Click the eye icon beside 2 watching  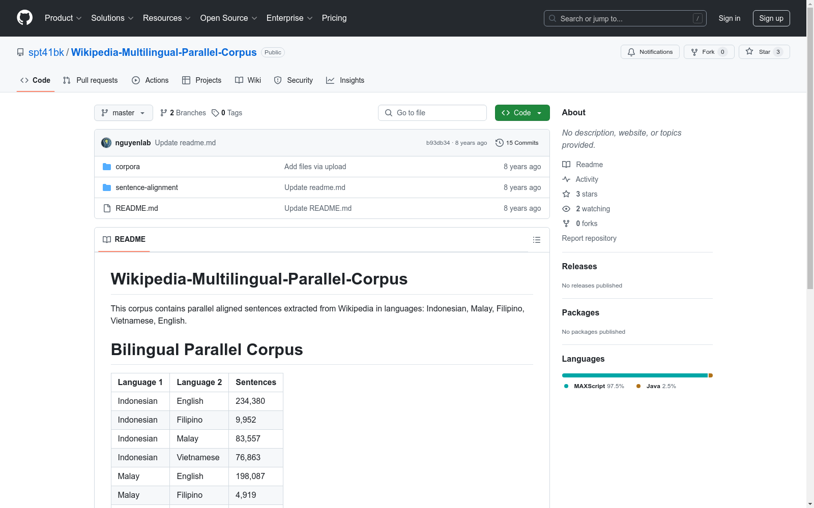click(x=566, y=209)
